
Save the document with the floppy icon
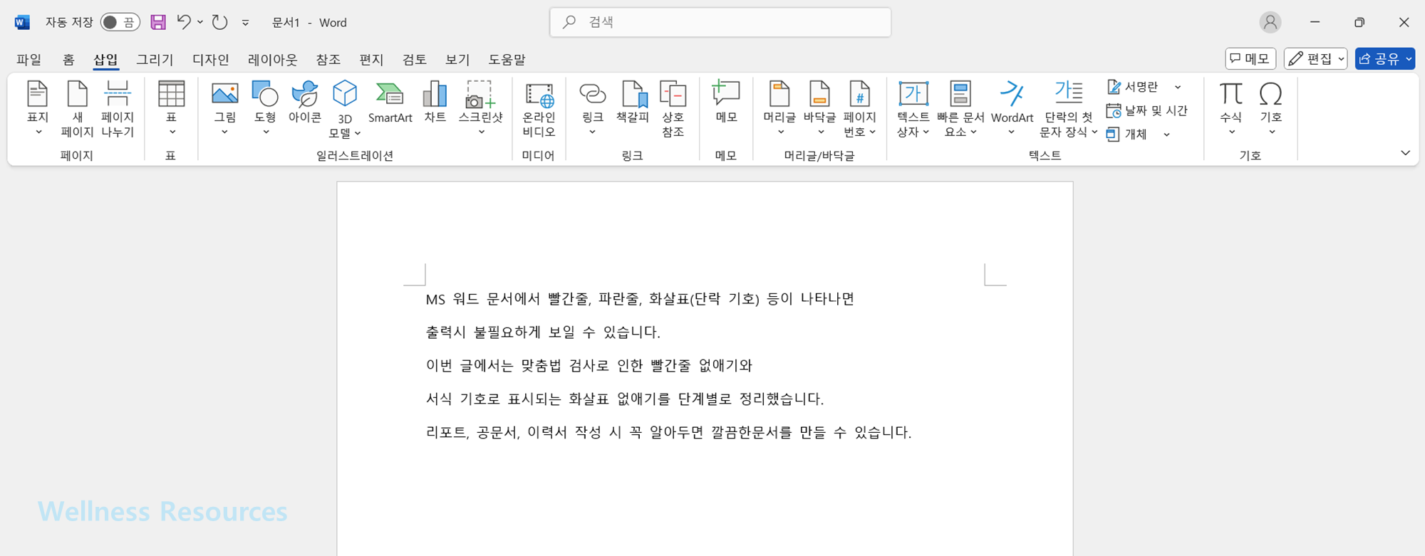tap(158, 22)
